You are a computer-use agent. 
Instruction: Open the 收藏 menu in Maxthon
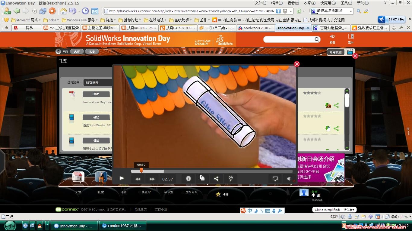309,3
